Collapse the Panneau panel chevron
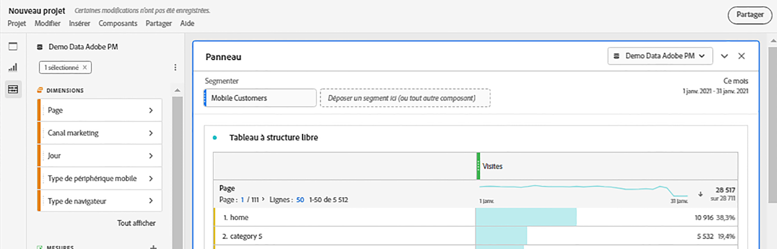The height and width of the screenshot is (249, 777). [x=724, y=56]
